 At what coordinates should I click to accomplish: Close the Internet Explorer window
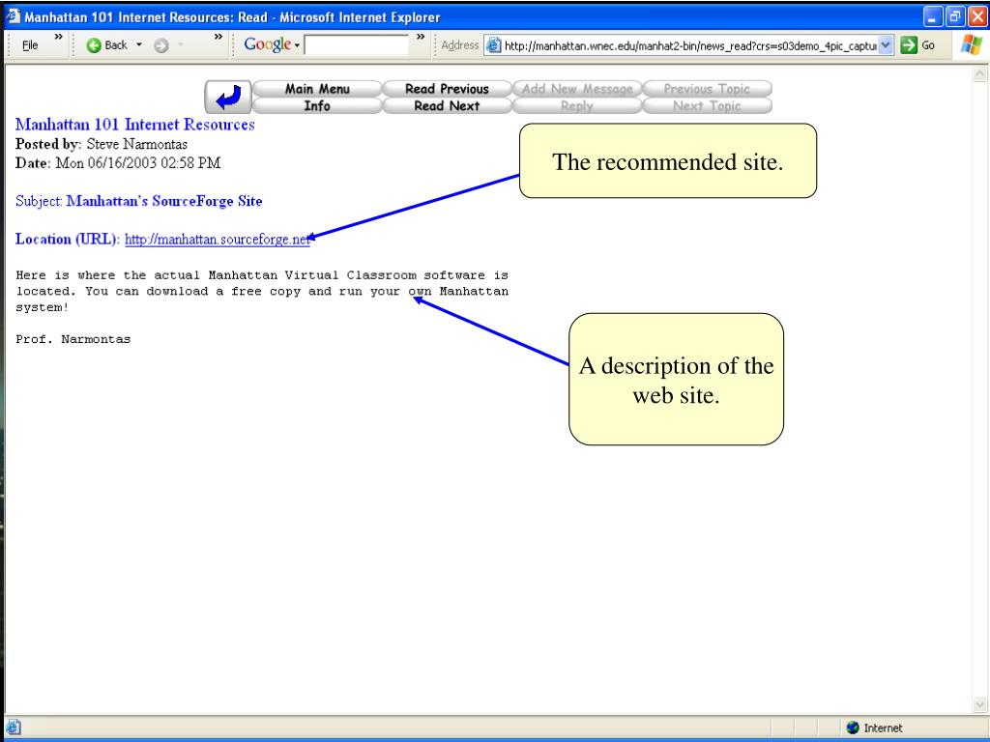[x=976, y=16]
